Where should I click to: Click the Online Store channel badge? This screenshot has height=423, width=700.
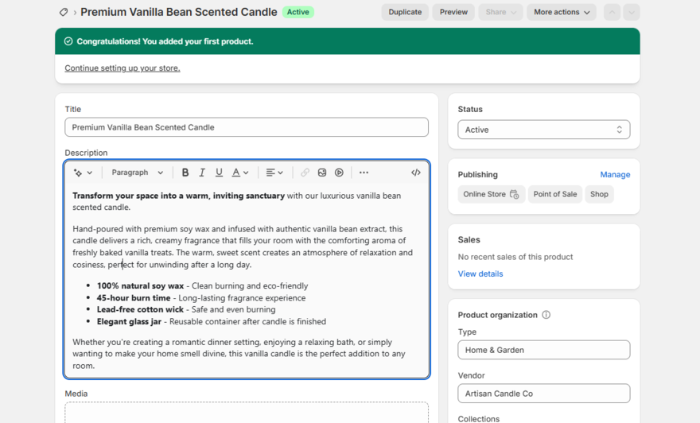click(x=491, y=194)
